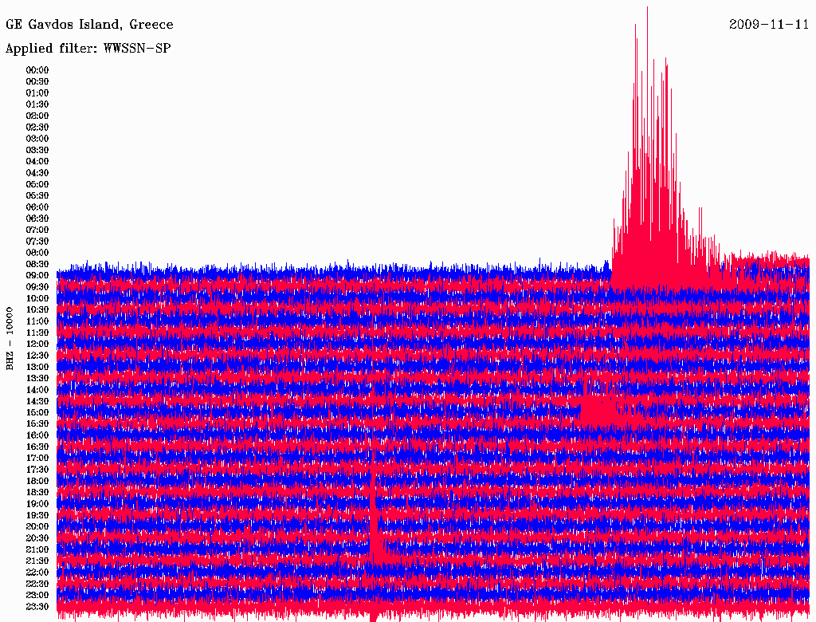
Task: Click the 23:30 time label
Action: point(37,606)
